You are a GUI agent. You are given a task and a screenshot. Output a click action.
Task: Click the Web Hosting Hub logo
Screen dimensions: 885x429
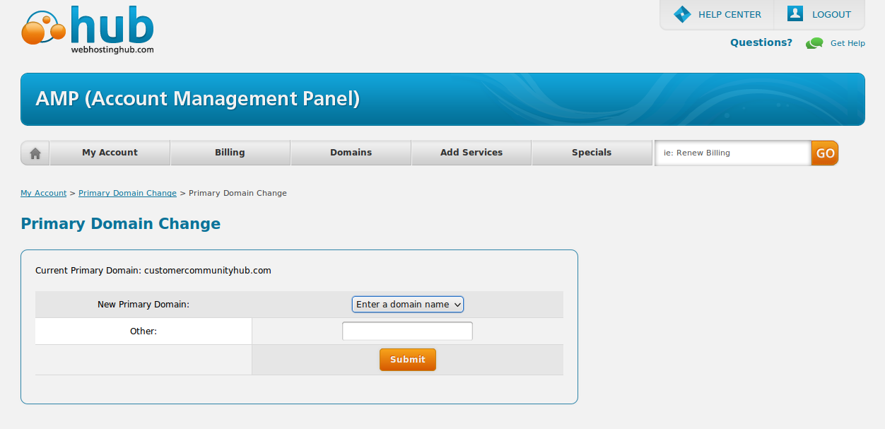click(88, 31)
